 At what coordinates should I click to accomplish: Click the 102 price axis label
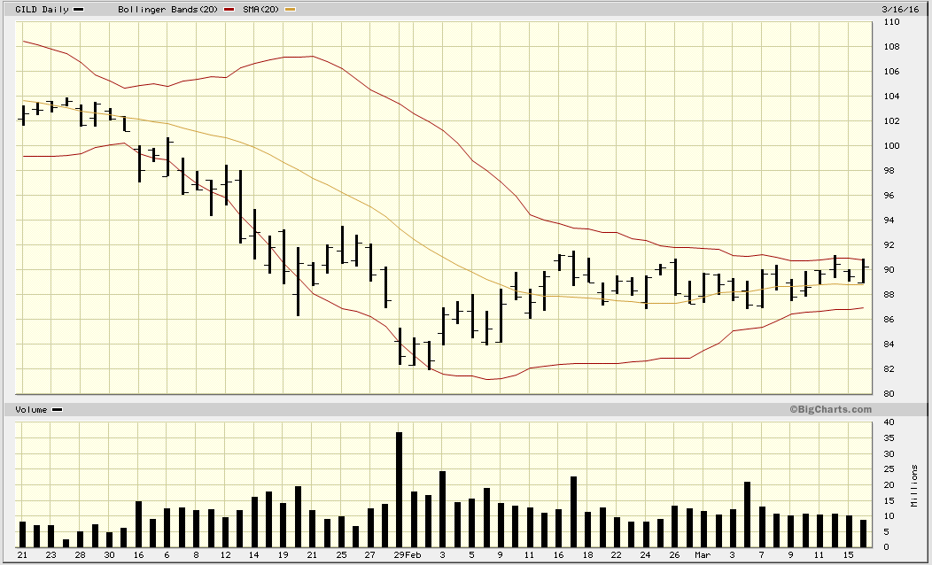pos(891,121)
